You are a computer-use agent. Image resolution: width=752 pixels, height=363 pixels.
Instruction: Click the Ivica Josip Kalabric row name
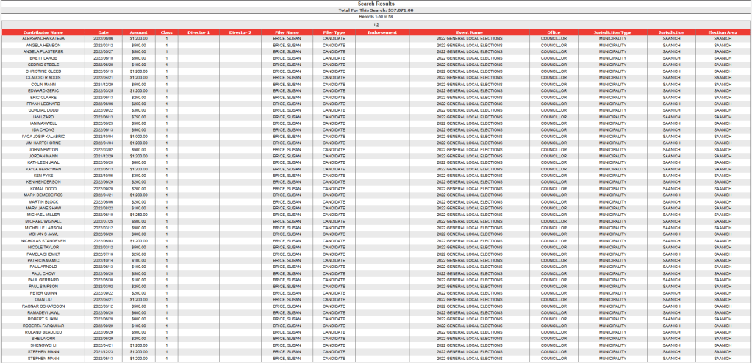43,137
